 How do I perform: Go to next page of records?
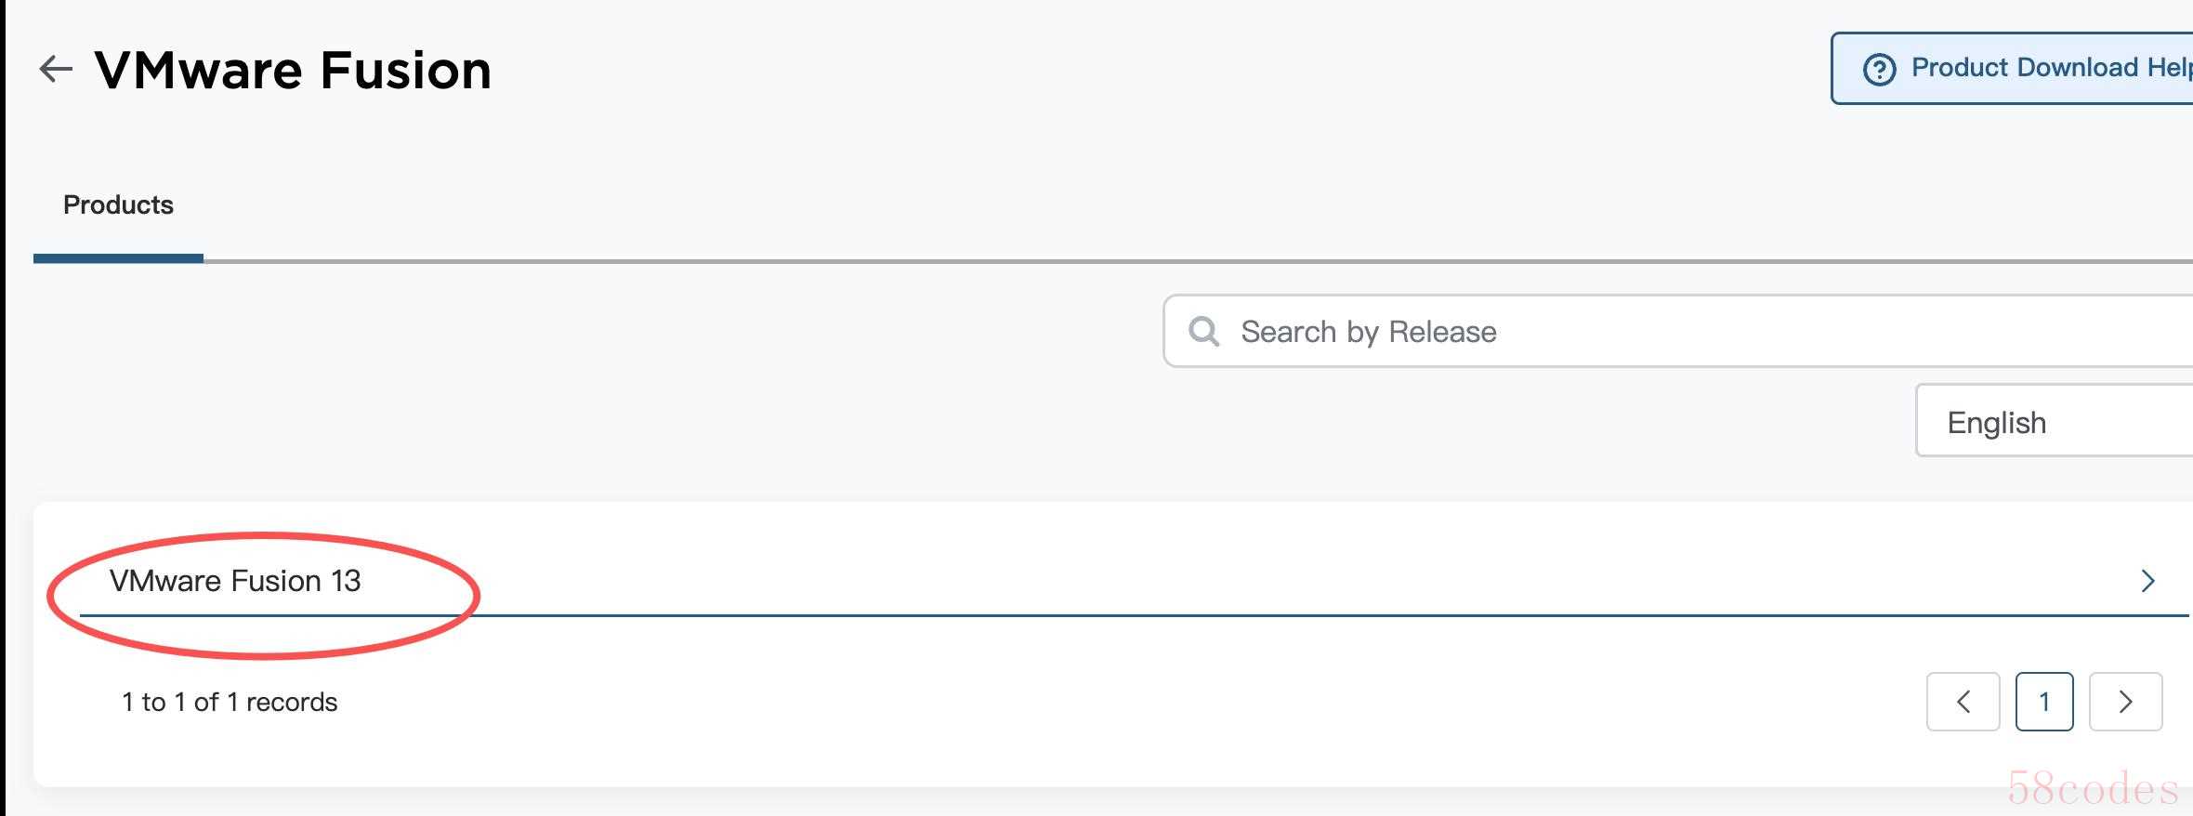click(2125, 702)
